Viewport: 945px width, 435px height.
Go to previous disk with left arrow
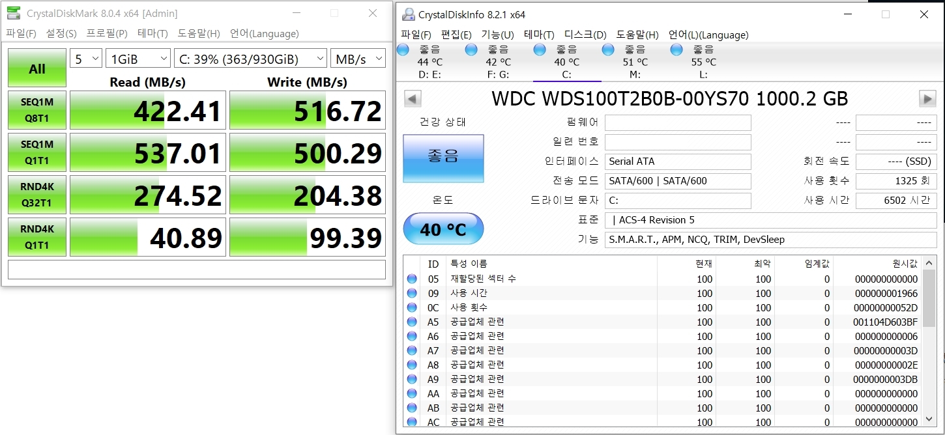[413, 98]
